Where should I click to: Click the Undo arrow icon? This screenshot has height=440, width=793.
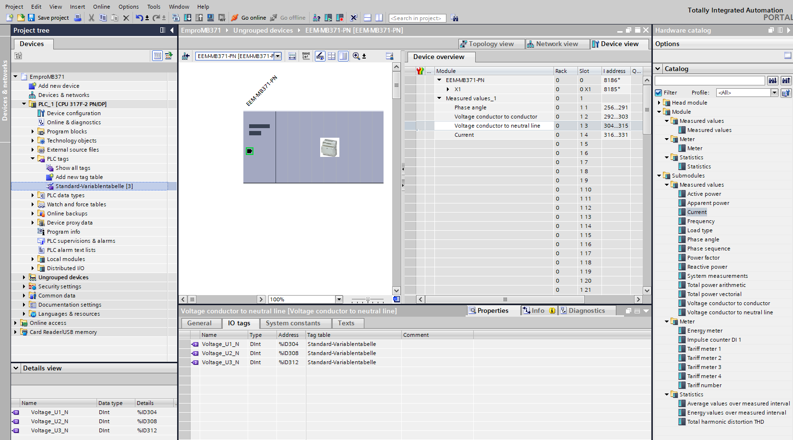[139, 18]
